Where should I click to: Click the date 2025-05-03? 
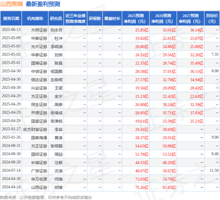[11, 46]
